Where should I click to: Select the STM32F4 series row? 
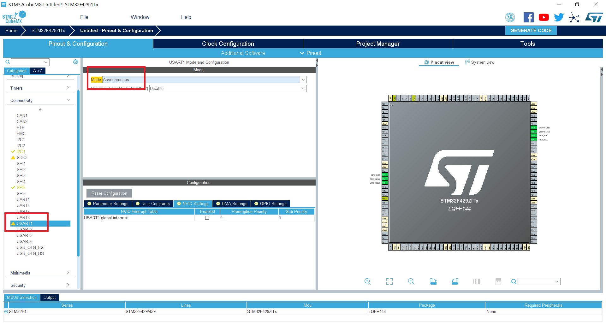pyautogui.click(x=303, y=311)
